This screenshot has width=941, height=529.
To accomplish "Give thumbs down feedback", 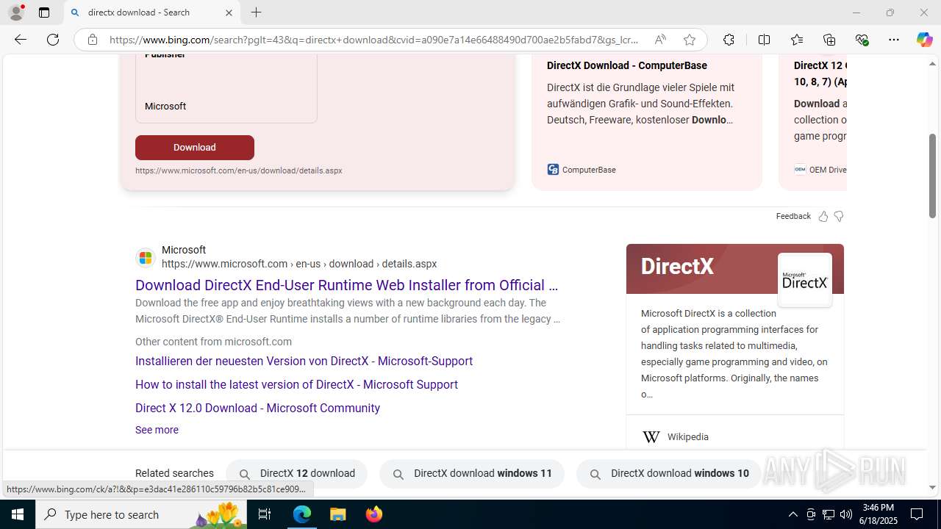I will pos(839,216).
